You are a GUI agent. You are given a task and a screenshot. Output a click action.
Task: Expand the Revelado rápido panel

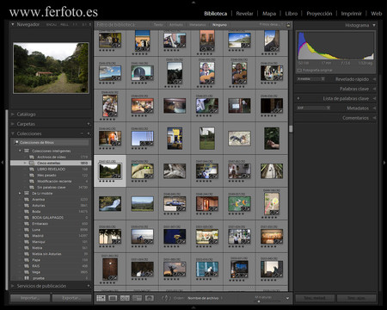(x=374, y=79)
